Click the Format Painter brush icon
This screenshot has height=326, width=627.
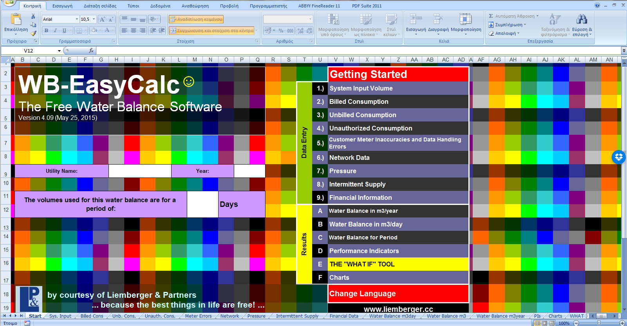(33, 33)
